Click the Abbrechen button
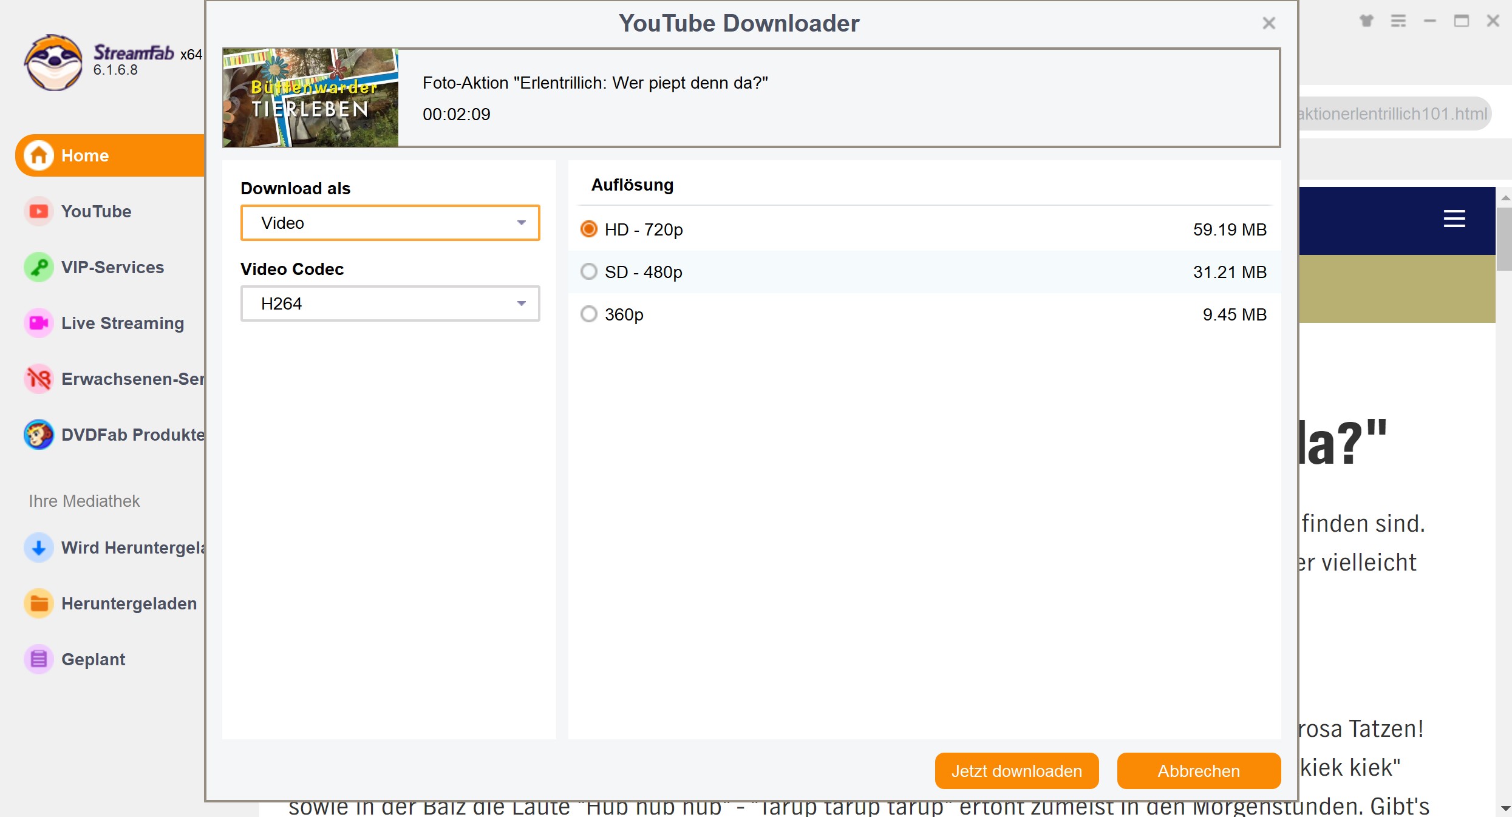The image size is (1512, 817). coord(1199,771)
